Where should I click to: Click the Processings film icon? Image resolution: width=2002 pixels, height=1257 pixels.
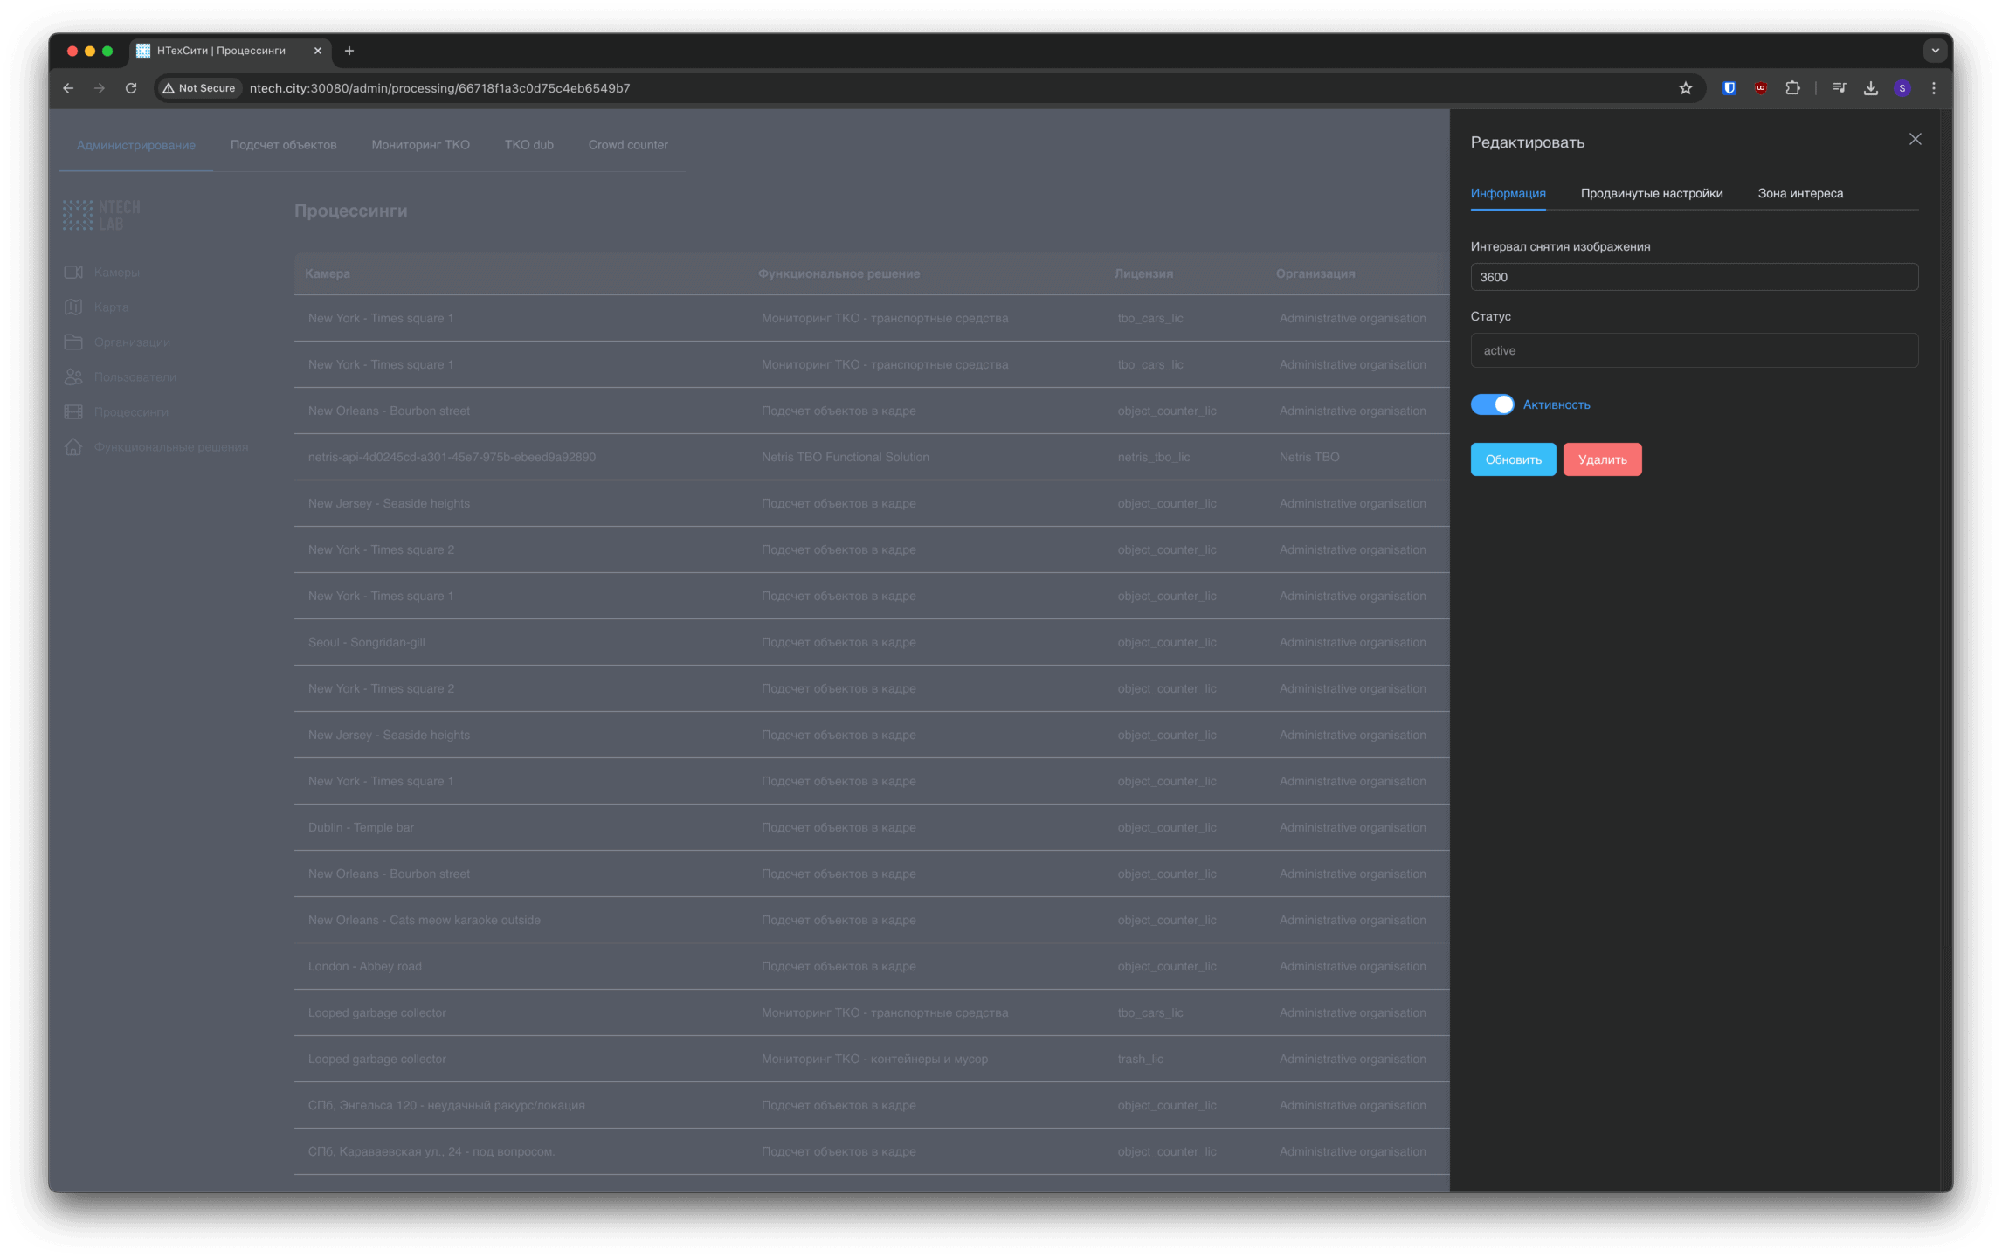tap(73, 412)
